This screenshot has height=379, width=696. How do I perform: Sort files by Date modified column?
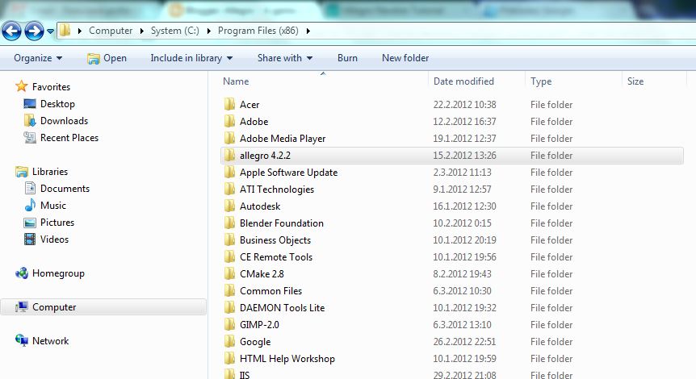coord(463,81)
